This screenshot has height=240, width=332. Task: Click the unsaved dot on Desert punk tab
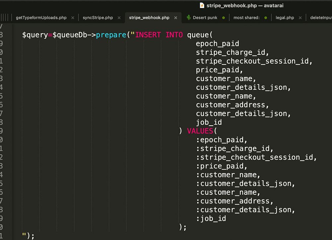[223, 18]
